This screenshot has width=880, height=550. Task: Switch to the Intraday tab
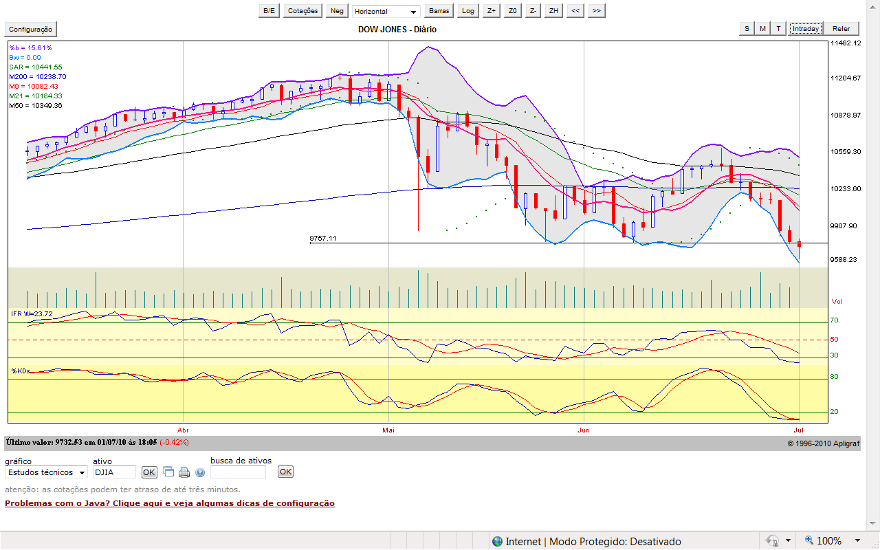click(805, 28)
